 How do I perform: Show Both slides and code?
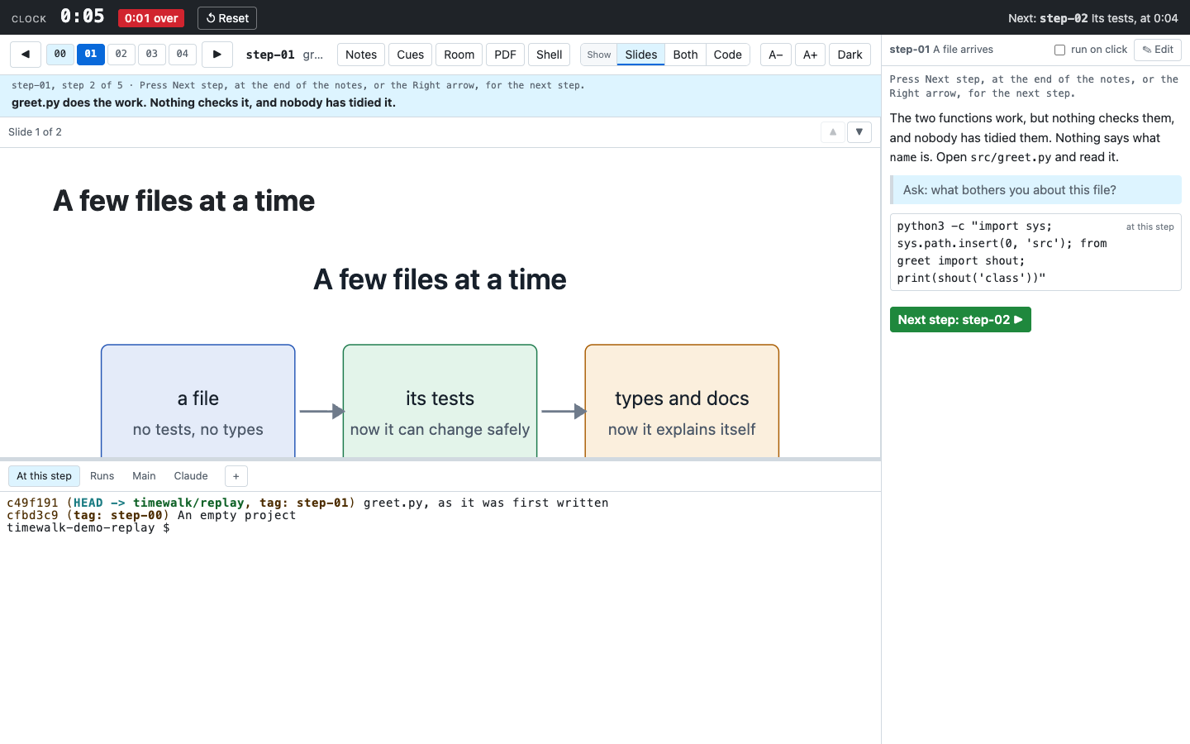tap(686, 55)
